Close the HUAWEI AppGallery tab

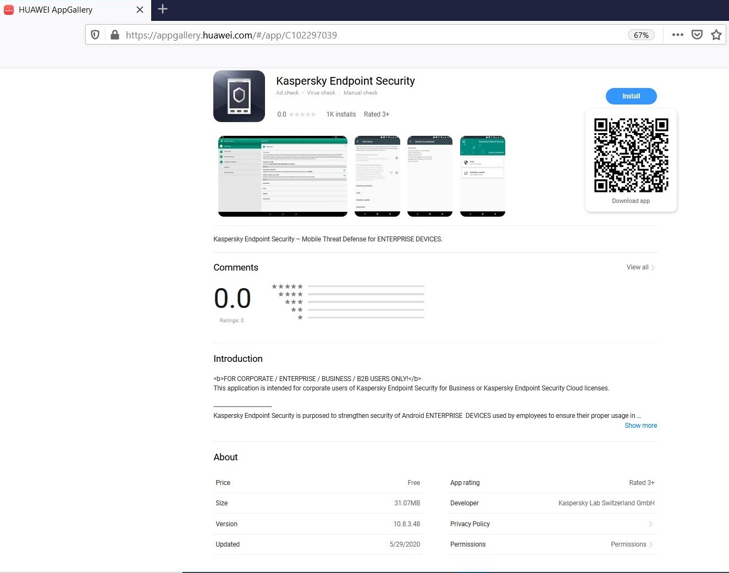(140, 10)
